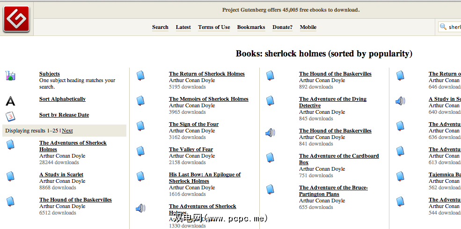Click the Sort by Release Date calendar icon
Screen dimensions: 461x229
click(10, 117)
